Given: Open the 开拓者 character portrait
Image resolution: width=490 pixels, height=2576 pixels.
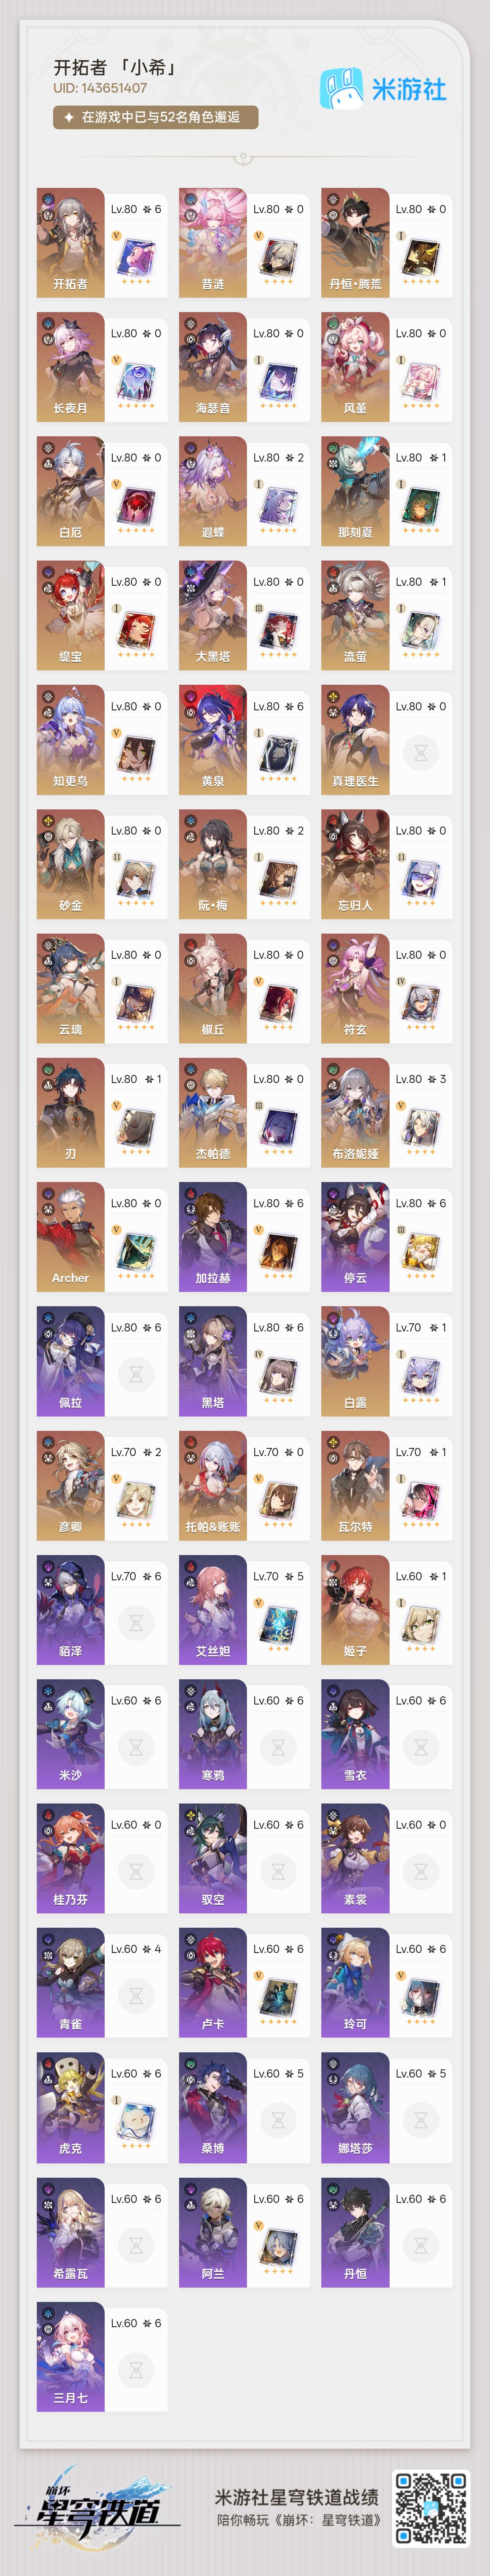Looking at the screenshot, I should click(x=71, y=241).
